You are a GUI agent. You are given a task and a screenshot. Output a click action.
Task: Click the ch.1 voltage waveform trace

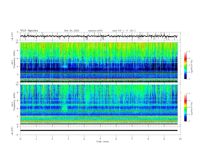tap(99, 36)
